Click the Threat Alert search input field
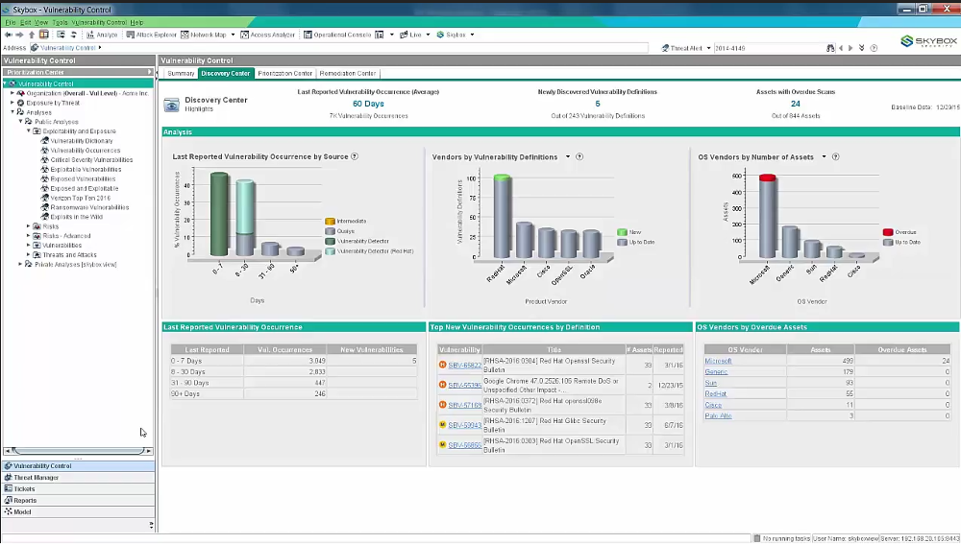Image resolution: width=961 pixels, height=544 pixels. point(769,48)
